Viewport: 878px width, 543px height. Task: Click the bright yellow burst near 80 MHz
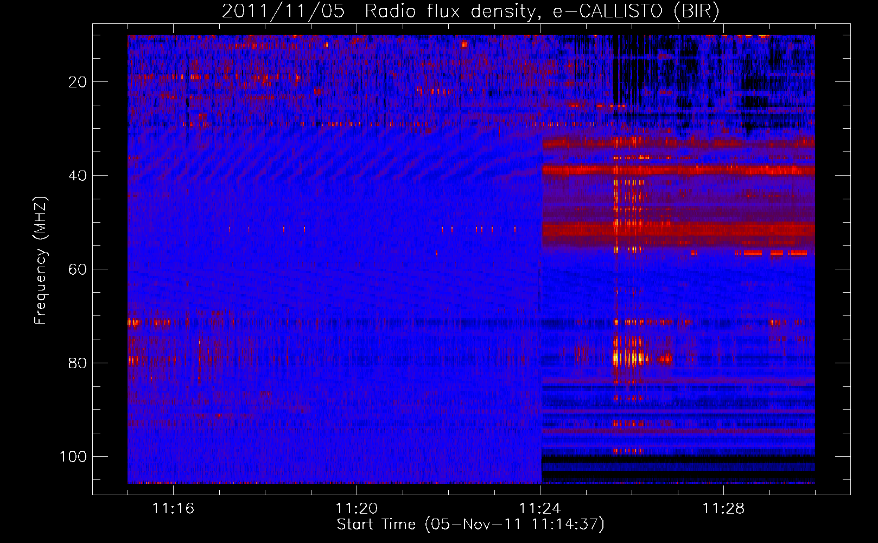click(x=628, y=358)
